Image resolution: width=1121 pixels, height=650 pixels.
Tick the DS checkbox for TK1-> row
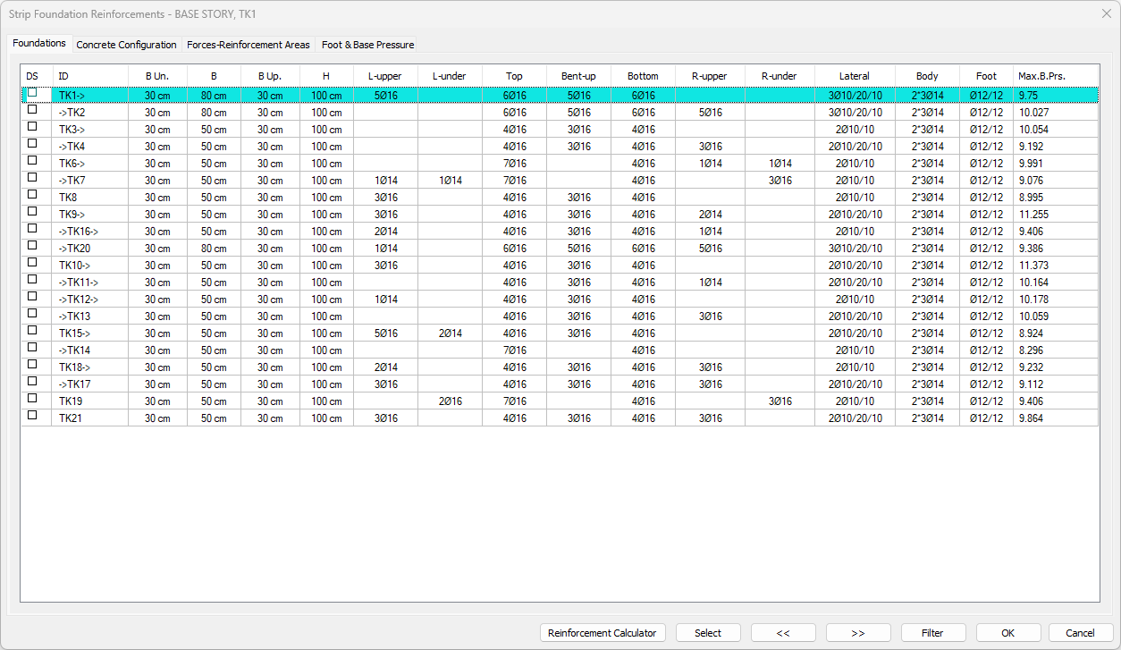click(33, 93)
